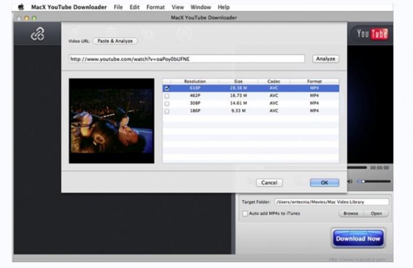
Task: Enable Auto add MP4s to iTunes
Action: 245,214
